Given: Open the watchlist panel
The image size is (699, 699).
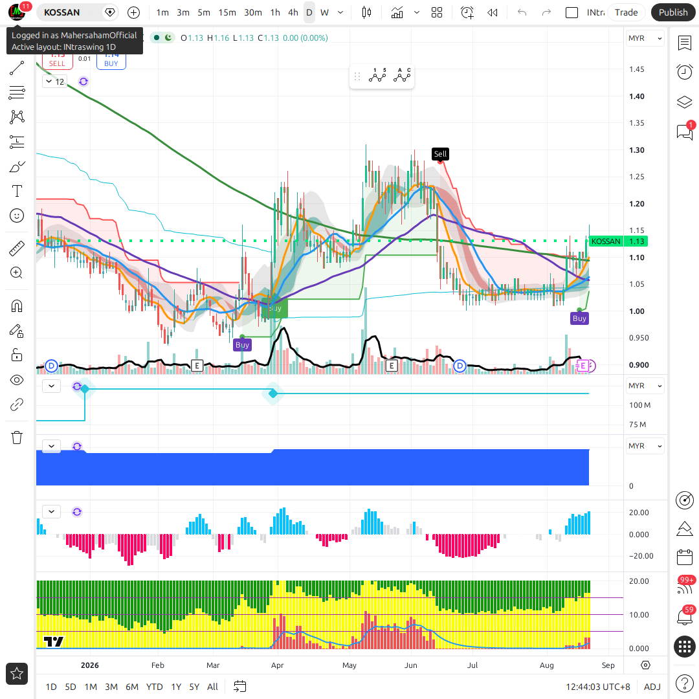Looking at the screenshot, I should click(x=685, y=43).
